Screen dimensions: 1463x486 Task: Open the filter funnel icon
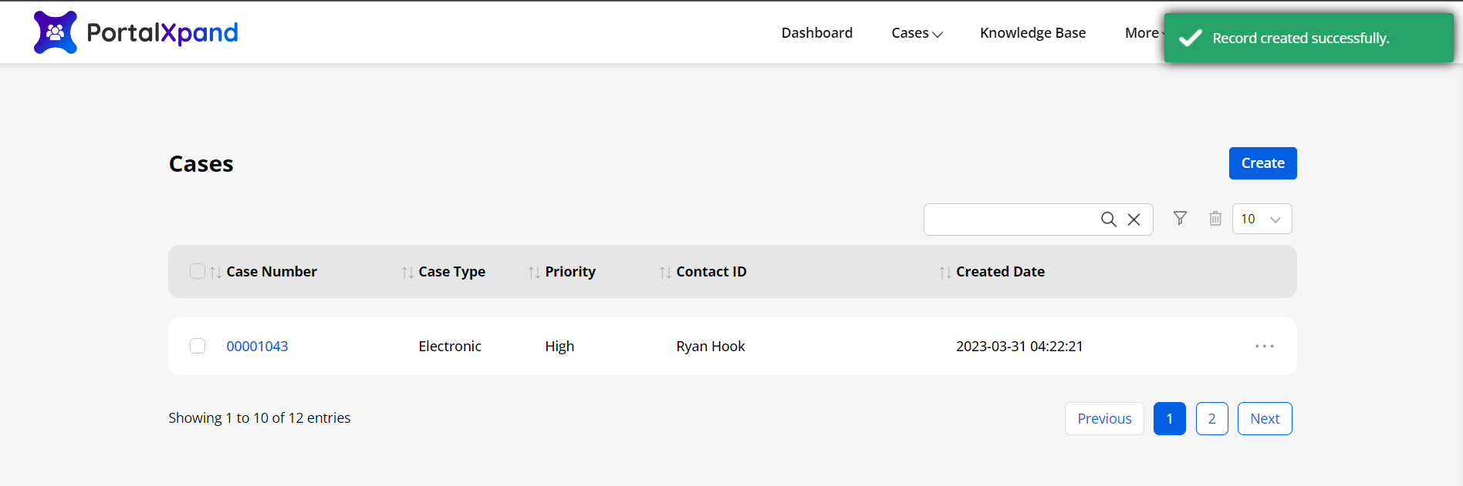(1180, 219)
